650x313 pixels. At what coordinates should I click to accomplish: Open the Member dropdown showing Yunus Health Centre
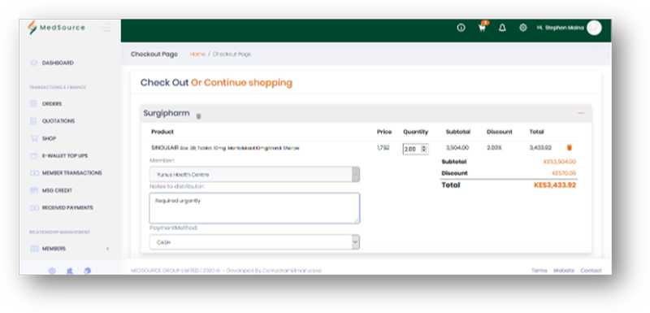coord(254,175)
